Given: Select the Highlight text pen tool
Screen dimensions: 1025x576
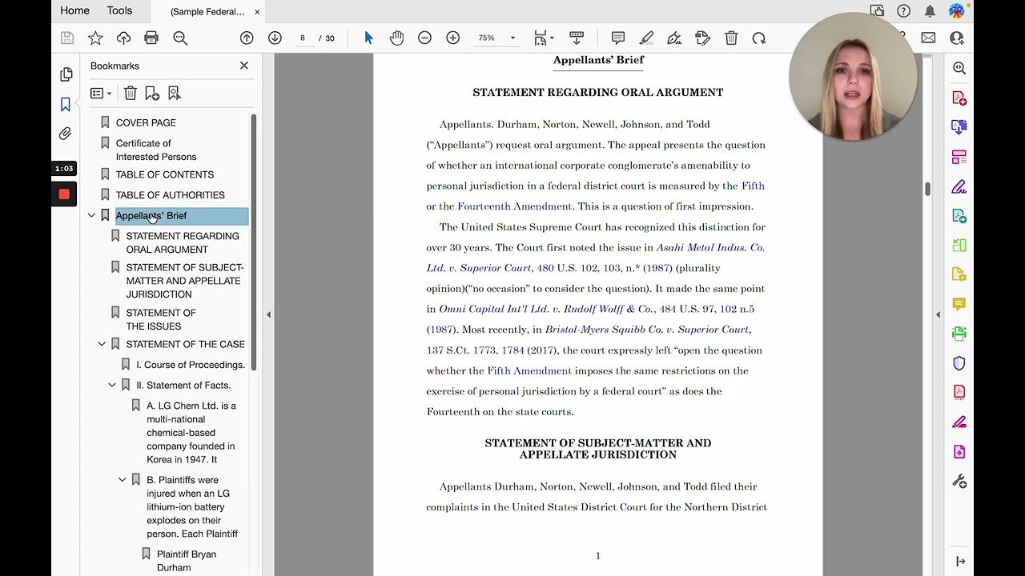Looking at the screenshot, I should point(646,38).
